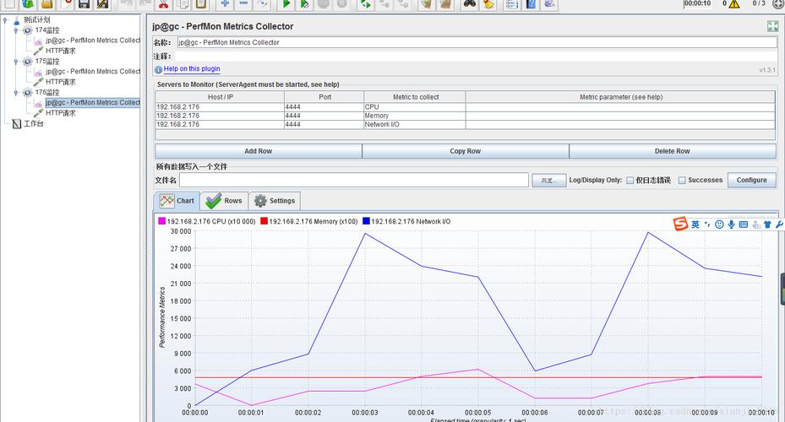This screenshot has width=785, height=422.
Task: Select 174监控 thread group in tree
Action: (47, 30)
